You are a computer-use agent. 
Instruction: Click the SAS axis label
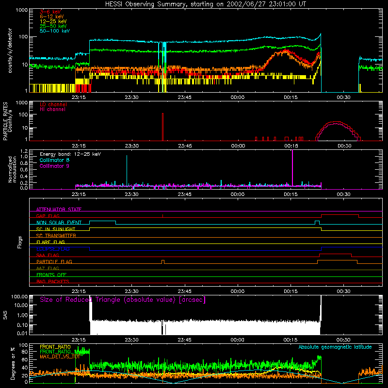tap(5, 315)
